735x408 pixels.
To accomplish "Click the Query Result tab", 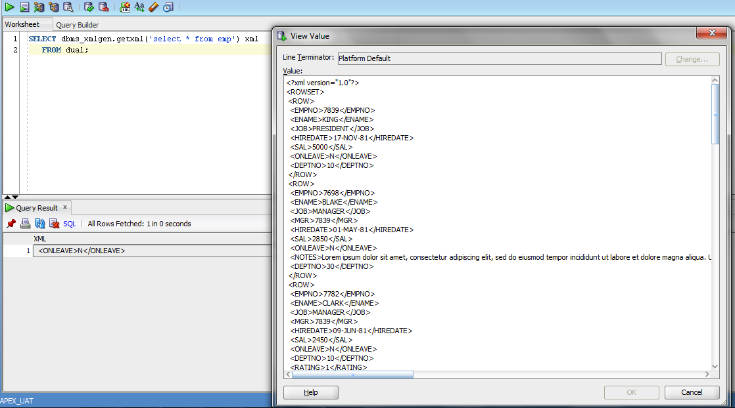I will point(36,207).
